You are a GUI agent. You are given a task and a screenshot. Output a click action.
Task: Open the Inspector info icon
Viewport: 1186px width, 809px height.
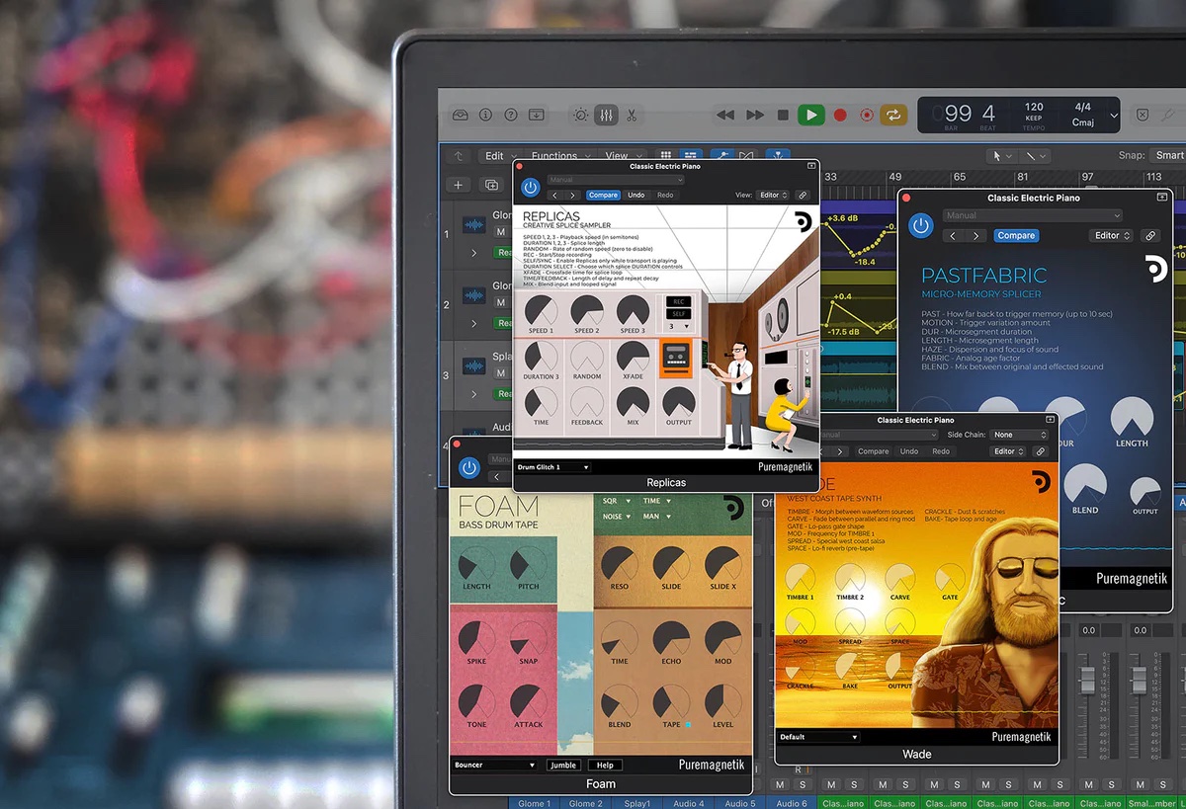coord(485,115)
